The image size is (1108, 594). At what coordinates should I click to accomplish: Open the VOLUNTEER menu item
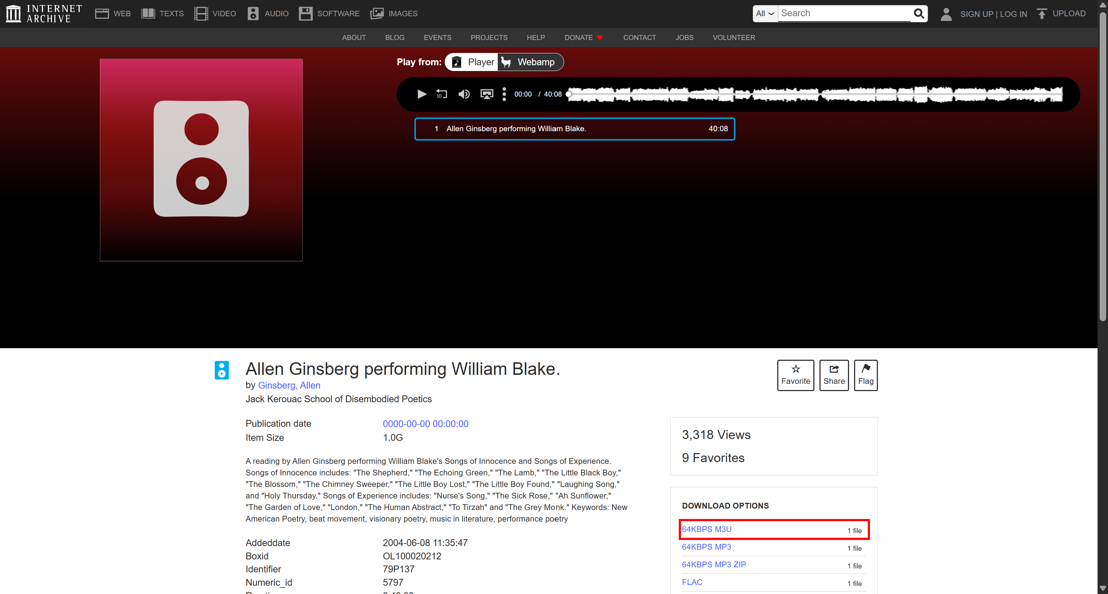(x=733, y=37)
